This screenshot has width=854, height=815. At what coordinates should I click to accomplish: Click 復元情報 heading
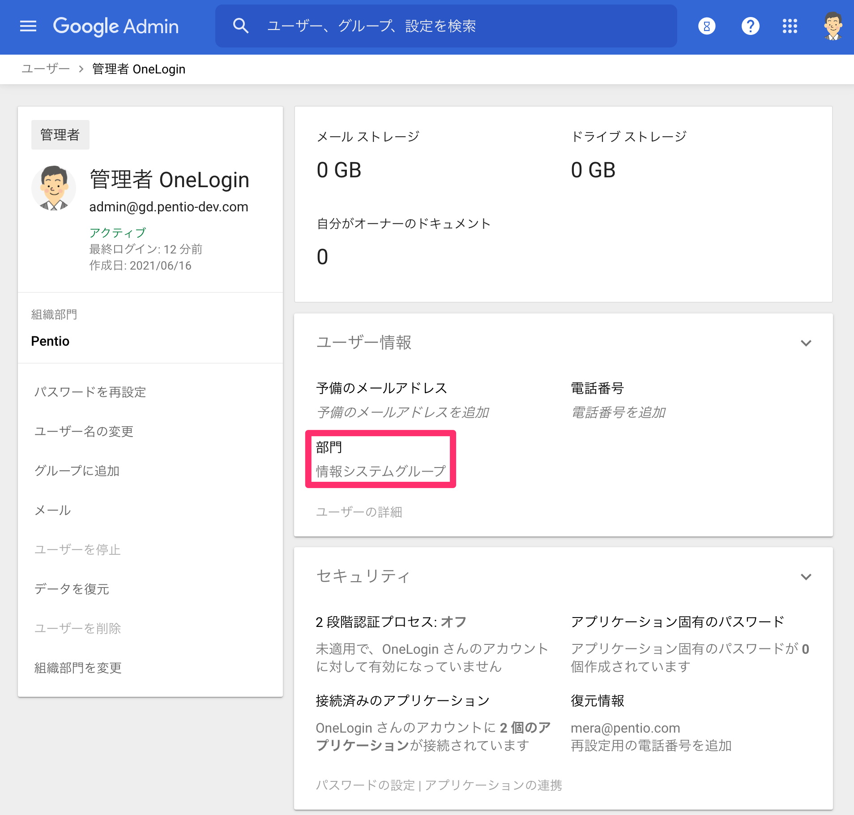coord(598,700)
